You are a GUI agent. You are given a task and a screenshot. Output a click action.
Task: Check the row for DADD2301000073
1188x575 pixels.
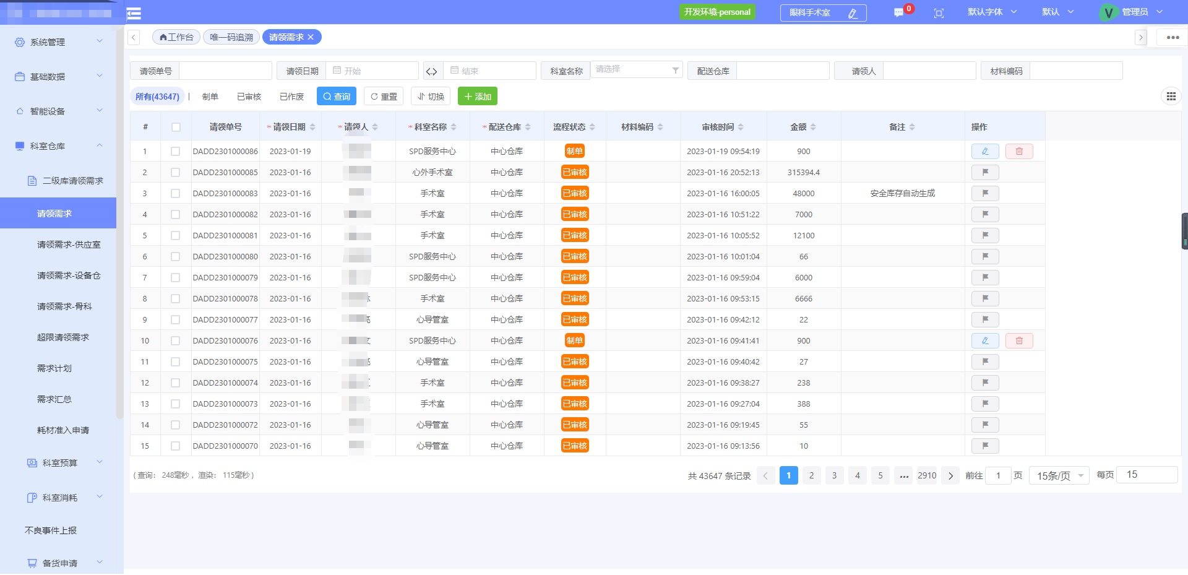click(176, 404)
